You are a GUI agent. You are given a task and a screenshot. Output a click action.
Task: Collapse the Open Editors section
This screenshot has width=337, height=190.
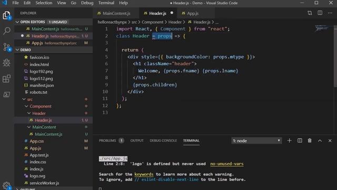point(17,22)
